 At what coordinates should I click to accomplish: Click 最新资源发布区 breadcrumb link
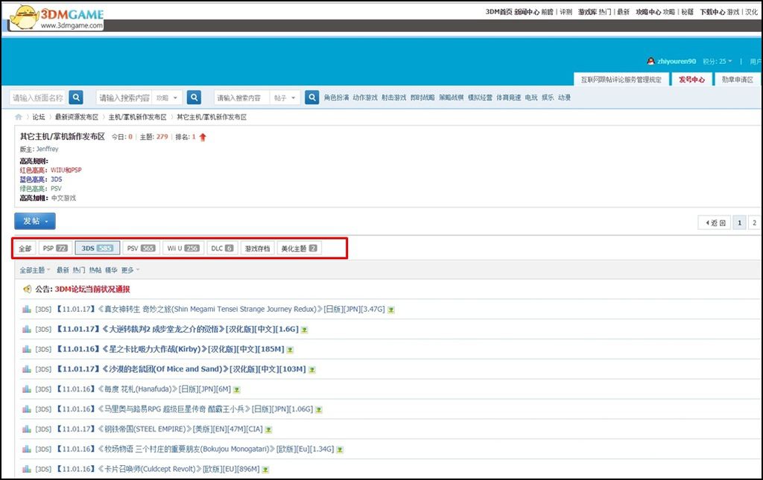[77, 117]
